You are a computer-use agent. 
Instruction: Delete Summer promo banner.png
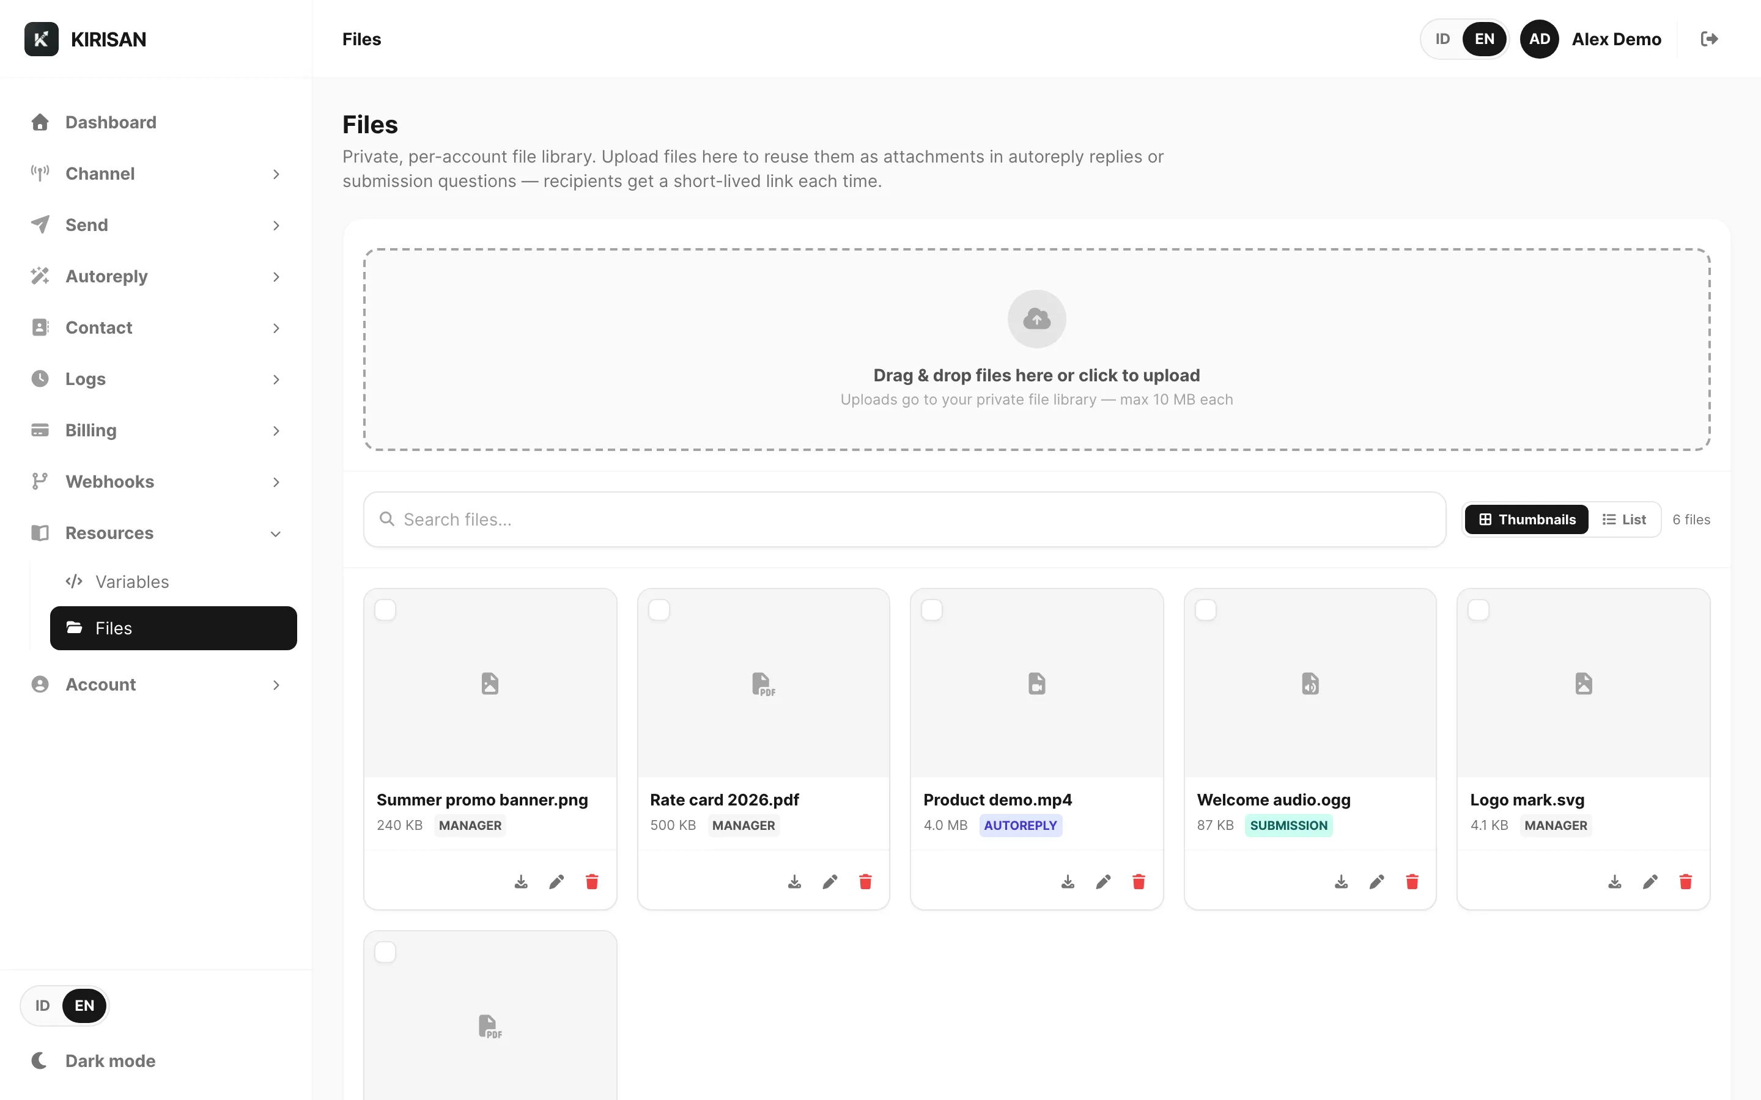click(593, 882)
